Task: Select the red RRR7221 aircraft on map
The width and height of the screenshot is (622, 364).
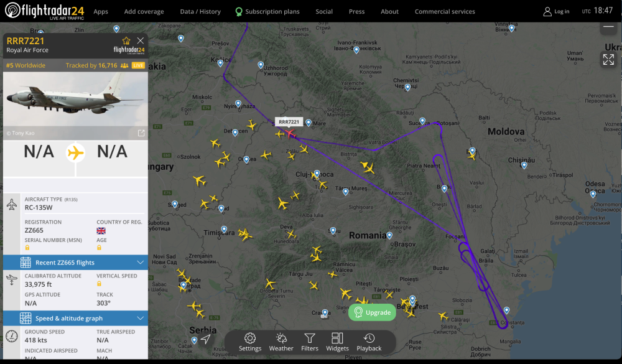Action: (x=289, y=133)
